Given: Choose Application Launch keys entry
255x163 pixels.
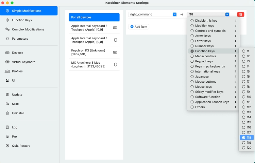Looking at the screenshot, I should point(213,102).
